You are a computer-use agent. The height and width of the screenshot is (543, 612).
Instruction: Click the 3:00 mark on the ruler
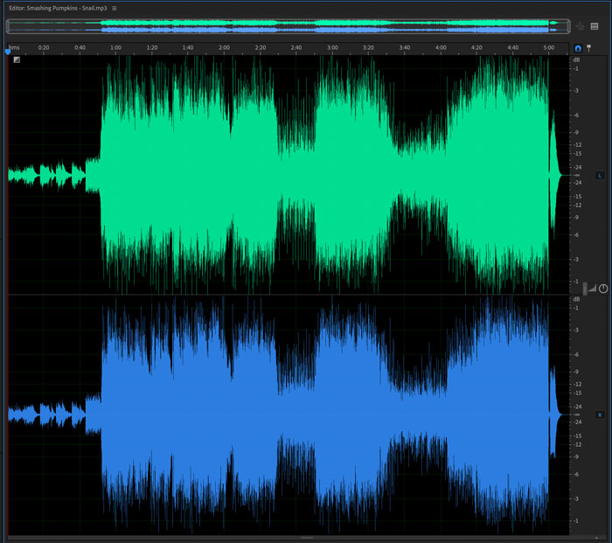coord(332,47)
